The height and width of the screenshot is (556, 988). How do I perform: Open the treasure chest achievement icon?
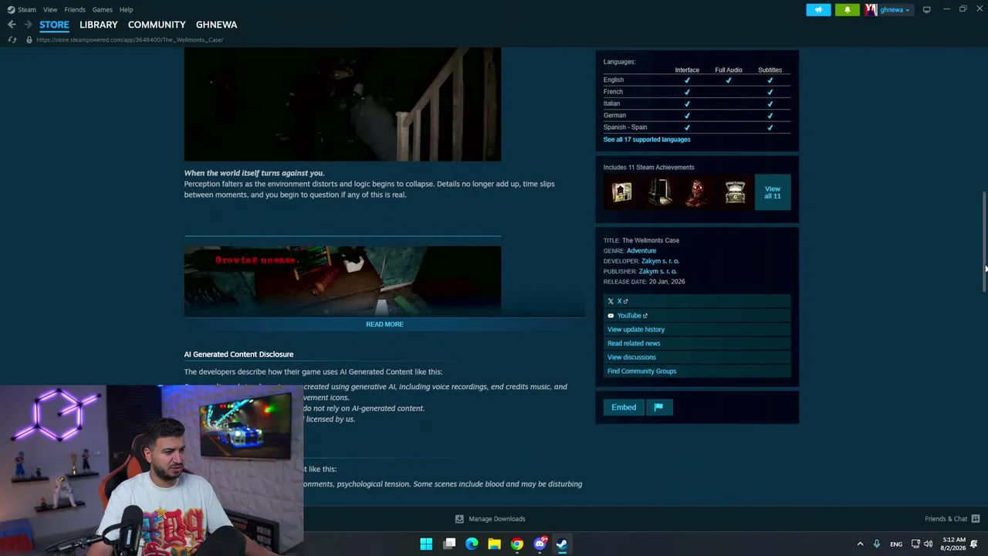pos(735,192)
